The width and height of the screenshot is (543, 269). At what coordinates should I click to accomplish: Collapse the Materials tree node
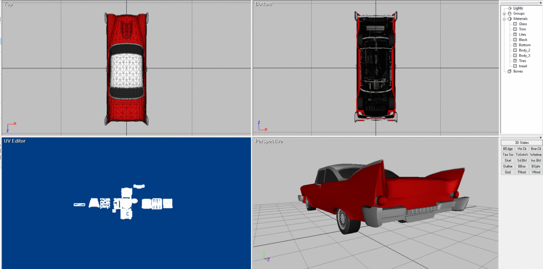[504, 19]
